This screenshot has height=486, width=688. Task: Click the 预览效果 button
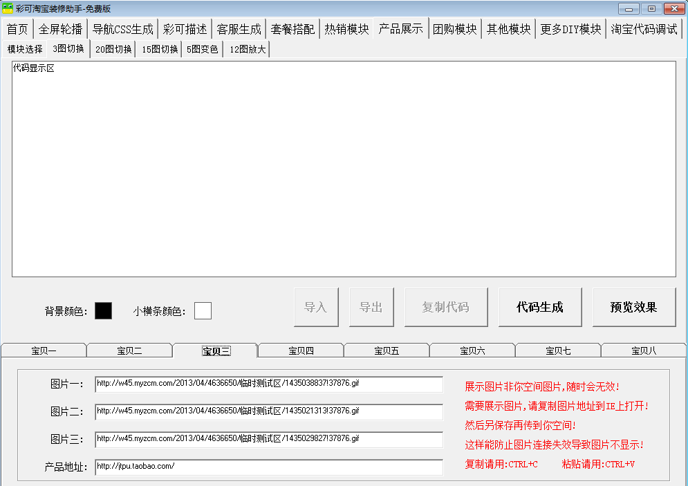(633, 308)
